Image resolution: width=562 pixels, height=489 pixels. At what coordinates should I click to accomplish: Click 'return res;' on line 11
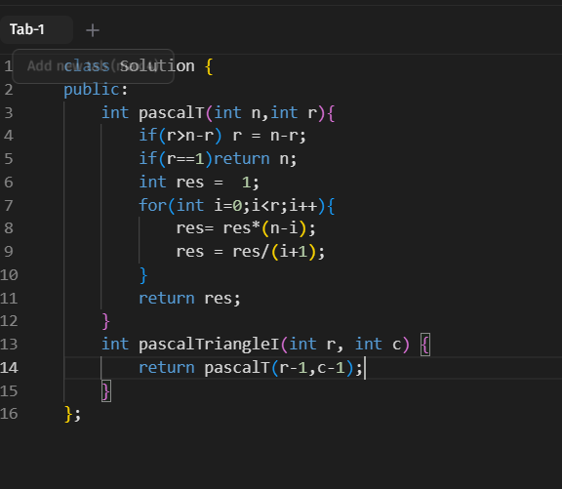point(189,299)
